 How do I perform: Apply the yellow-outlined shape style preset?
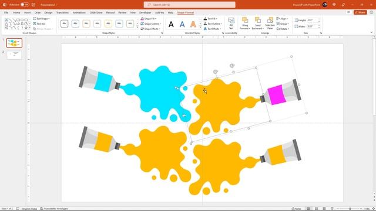coord(108,23)
